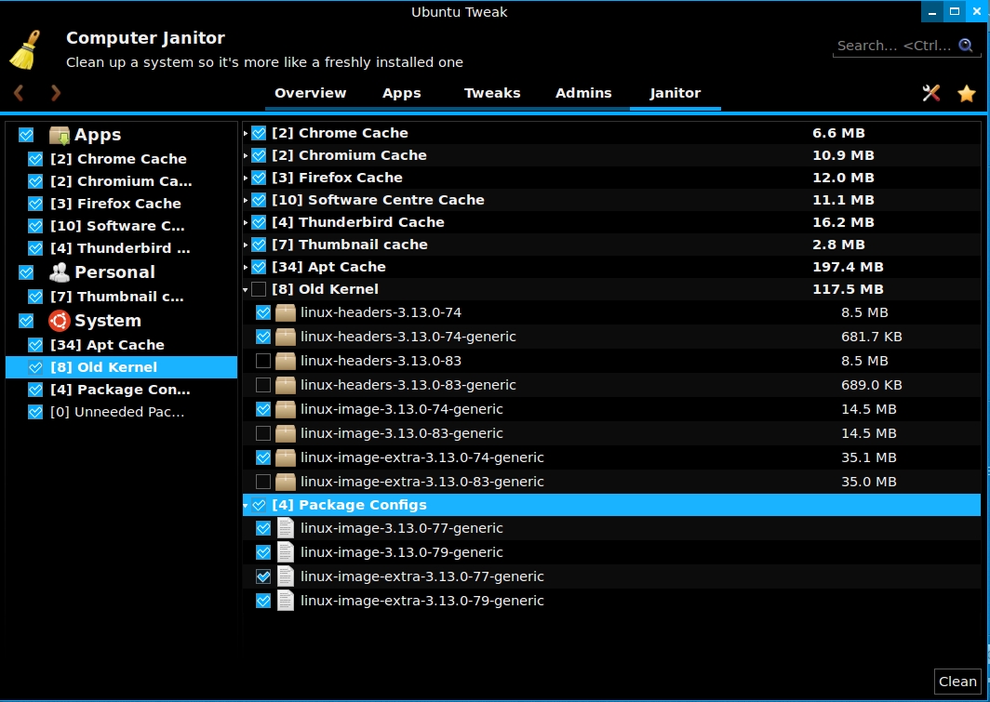Click the gold star favorites icon
This screenshot has height=702, width=990.
click(967, 93)
